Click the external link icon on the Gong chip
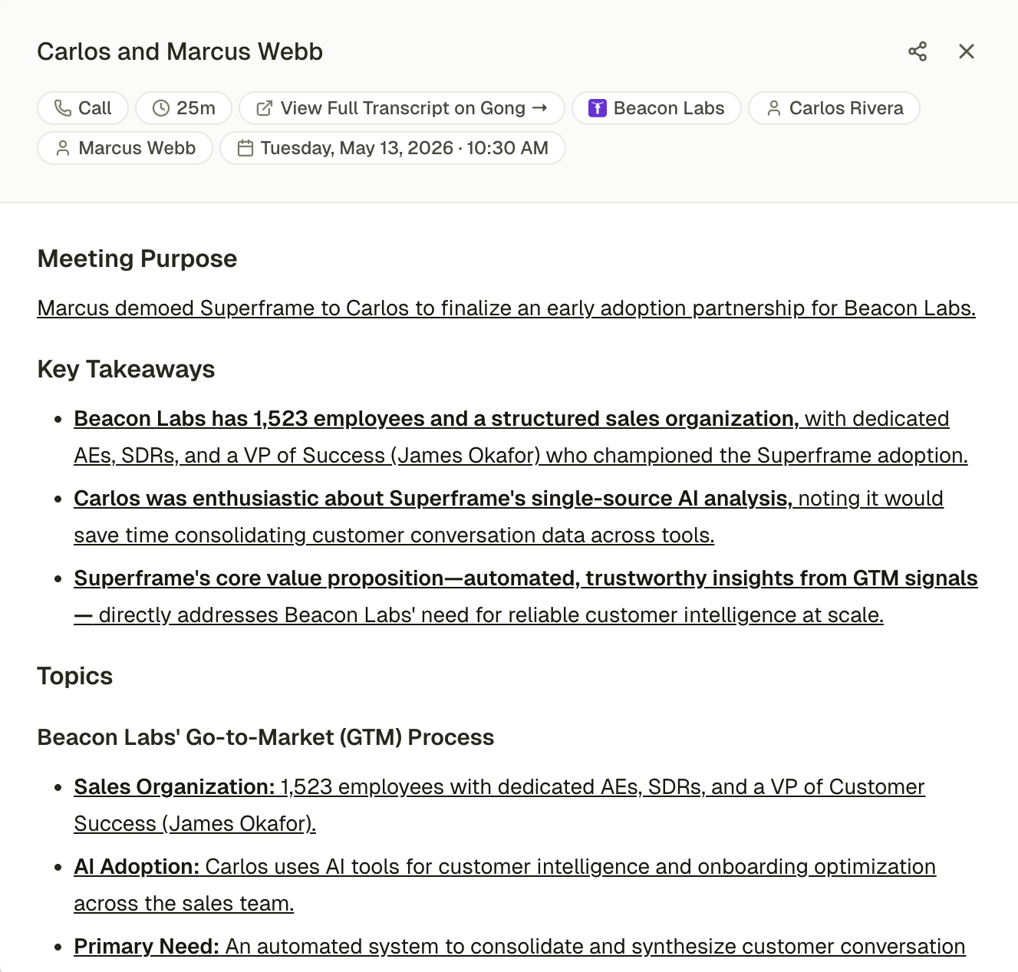The image size is (1018, 972). point(264,108)
